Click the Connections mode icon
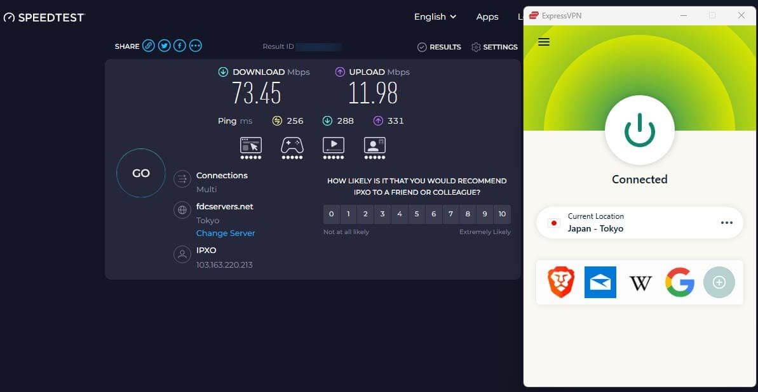 pyautogui.click(x=182, y=179)
